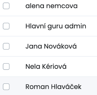Viewport: 97px width, 95px height.
Task: Open the alena nemcova name entry
Action: point(52,6)
